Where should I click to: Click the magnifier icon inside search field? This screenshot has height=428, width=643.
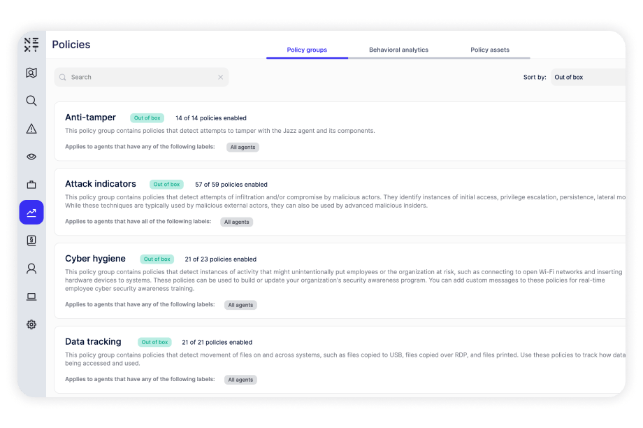click(63, 77)
